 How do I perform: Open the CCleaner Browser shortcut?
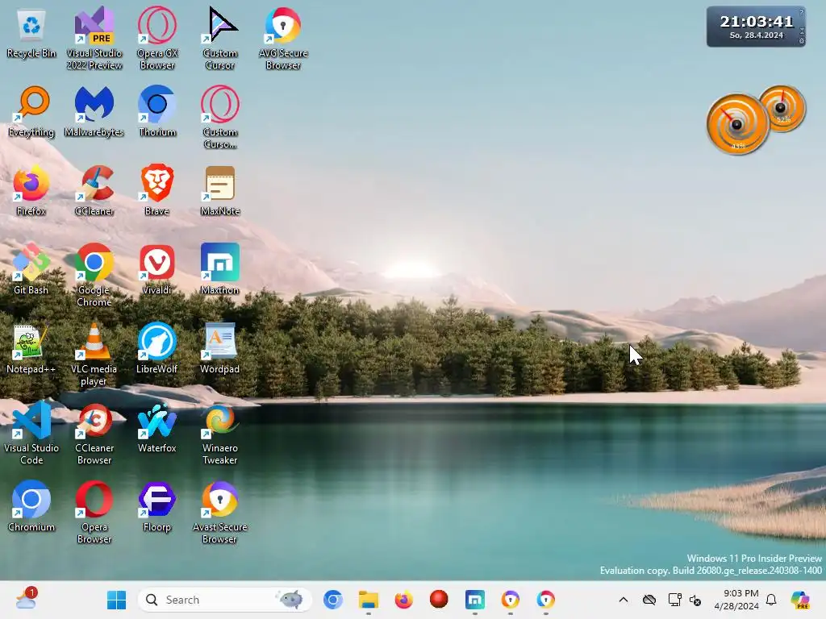(x=94, y=433)
